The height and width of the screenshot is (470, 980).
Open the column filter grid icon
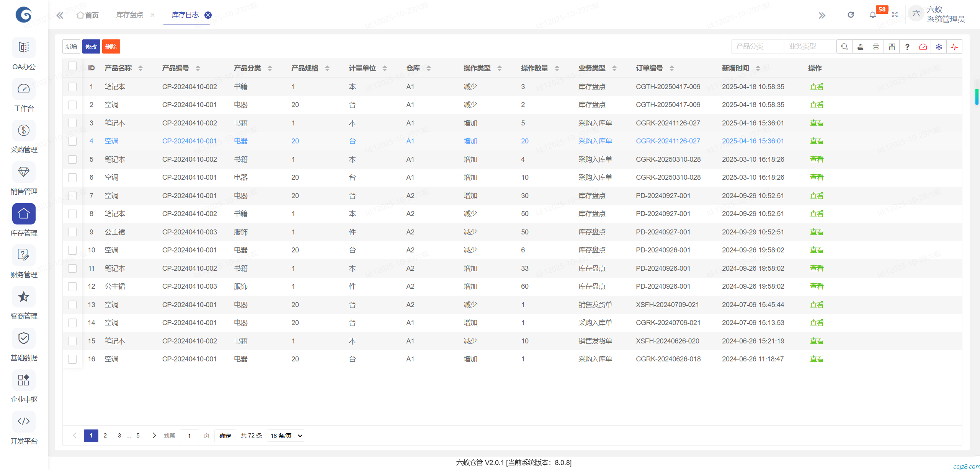[892, 47]
